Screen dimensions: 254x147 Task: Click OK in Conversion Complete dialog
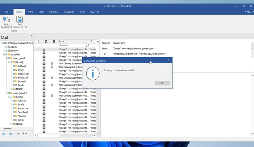point(163,83)
